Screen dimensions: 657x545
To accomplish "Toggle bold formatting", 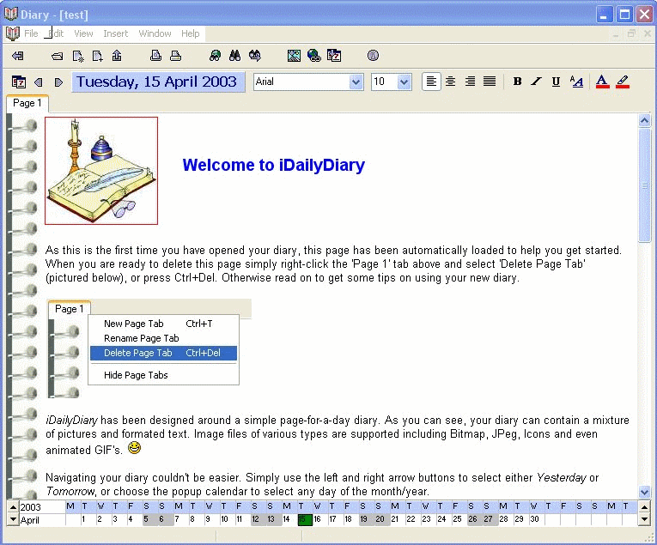I will click(517, 82).
